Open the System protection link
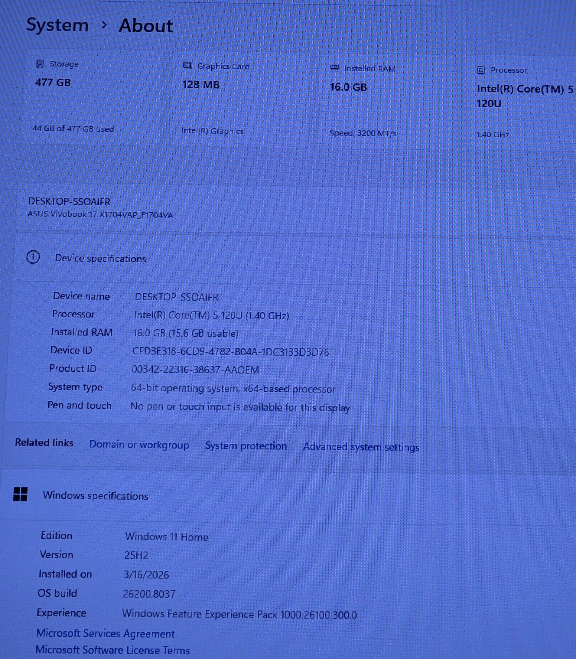Viewport: 576px width, 659px height. point(246,446)
